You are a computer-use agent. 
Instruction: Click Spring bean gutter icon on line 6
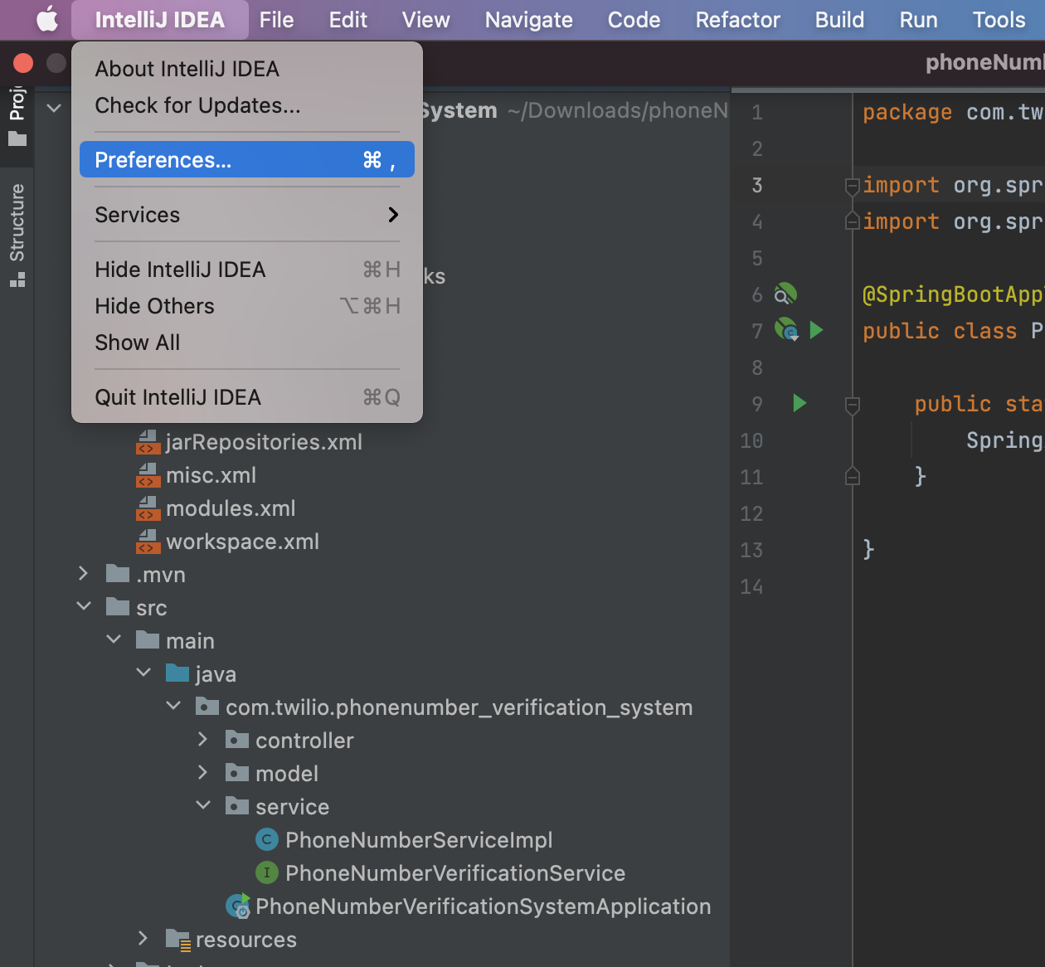click(x=785, y=294)
